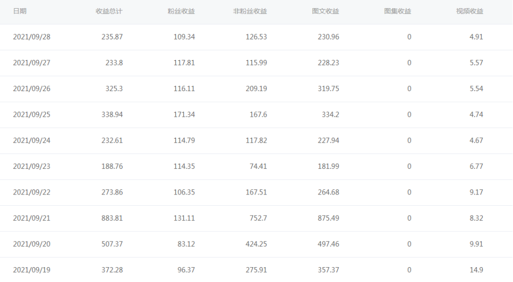Click the 非粉丝收益 column header

point(250,11)
